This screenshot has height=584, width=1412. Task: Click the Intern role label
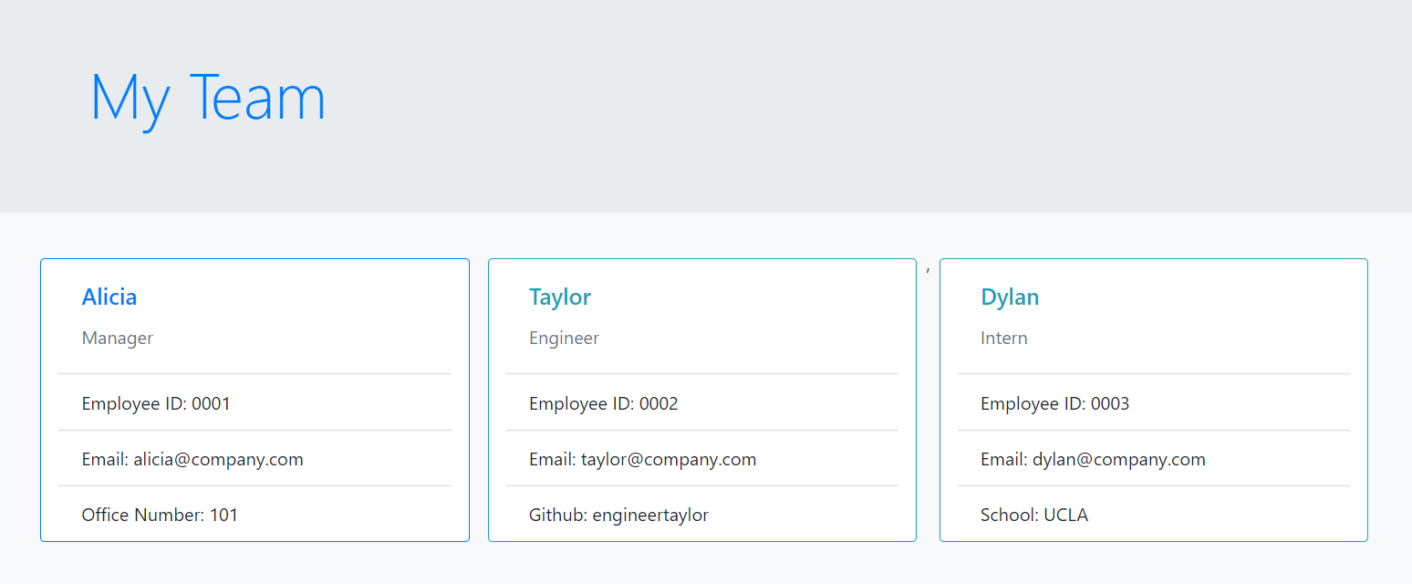pyautogui.click(x=1004, y=338)
